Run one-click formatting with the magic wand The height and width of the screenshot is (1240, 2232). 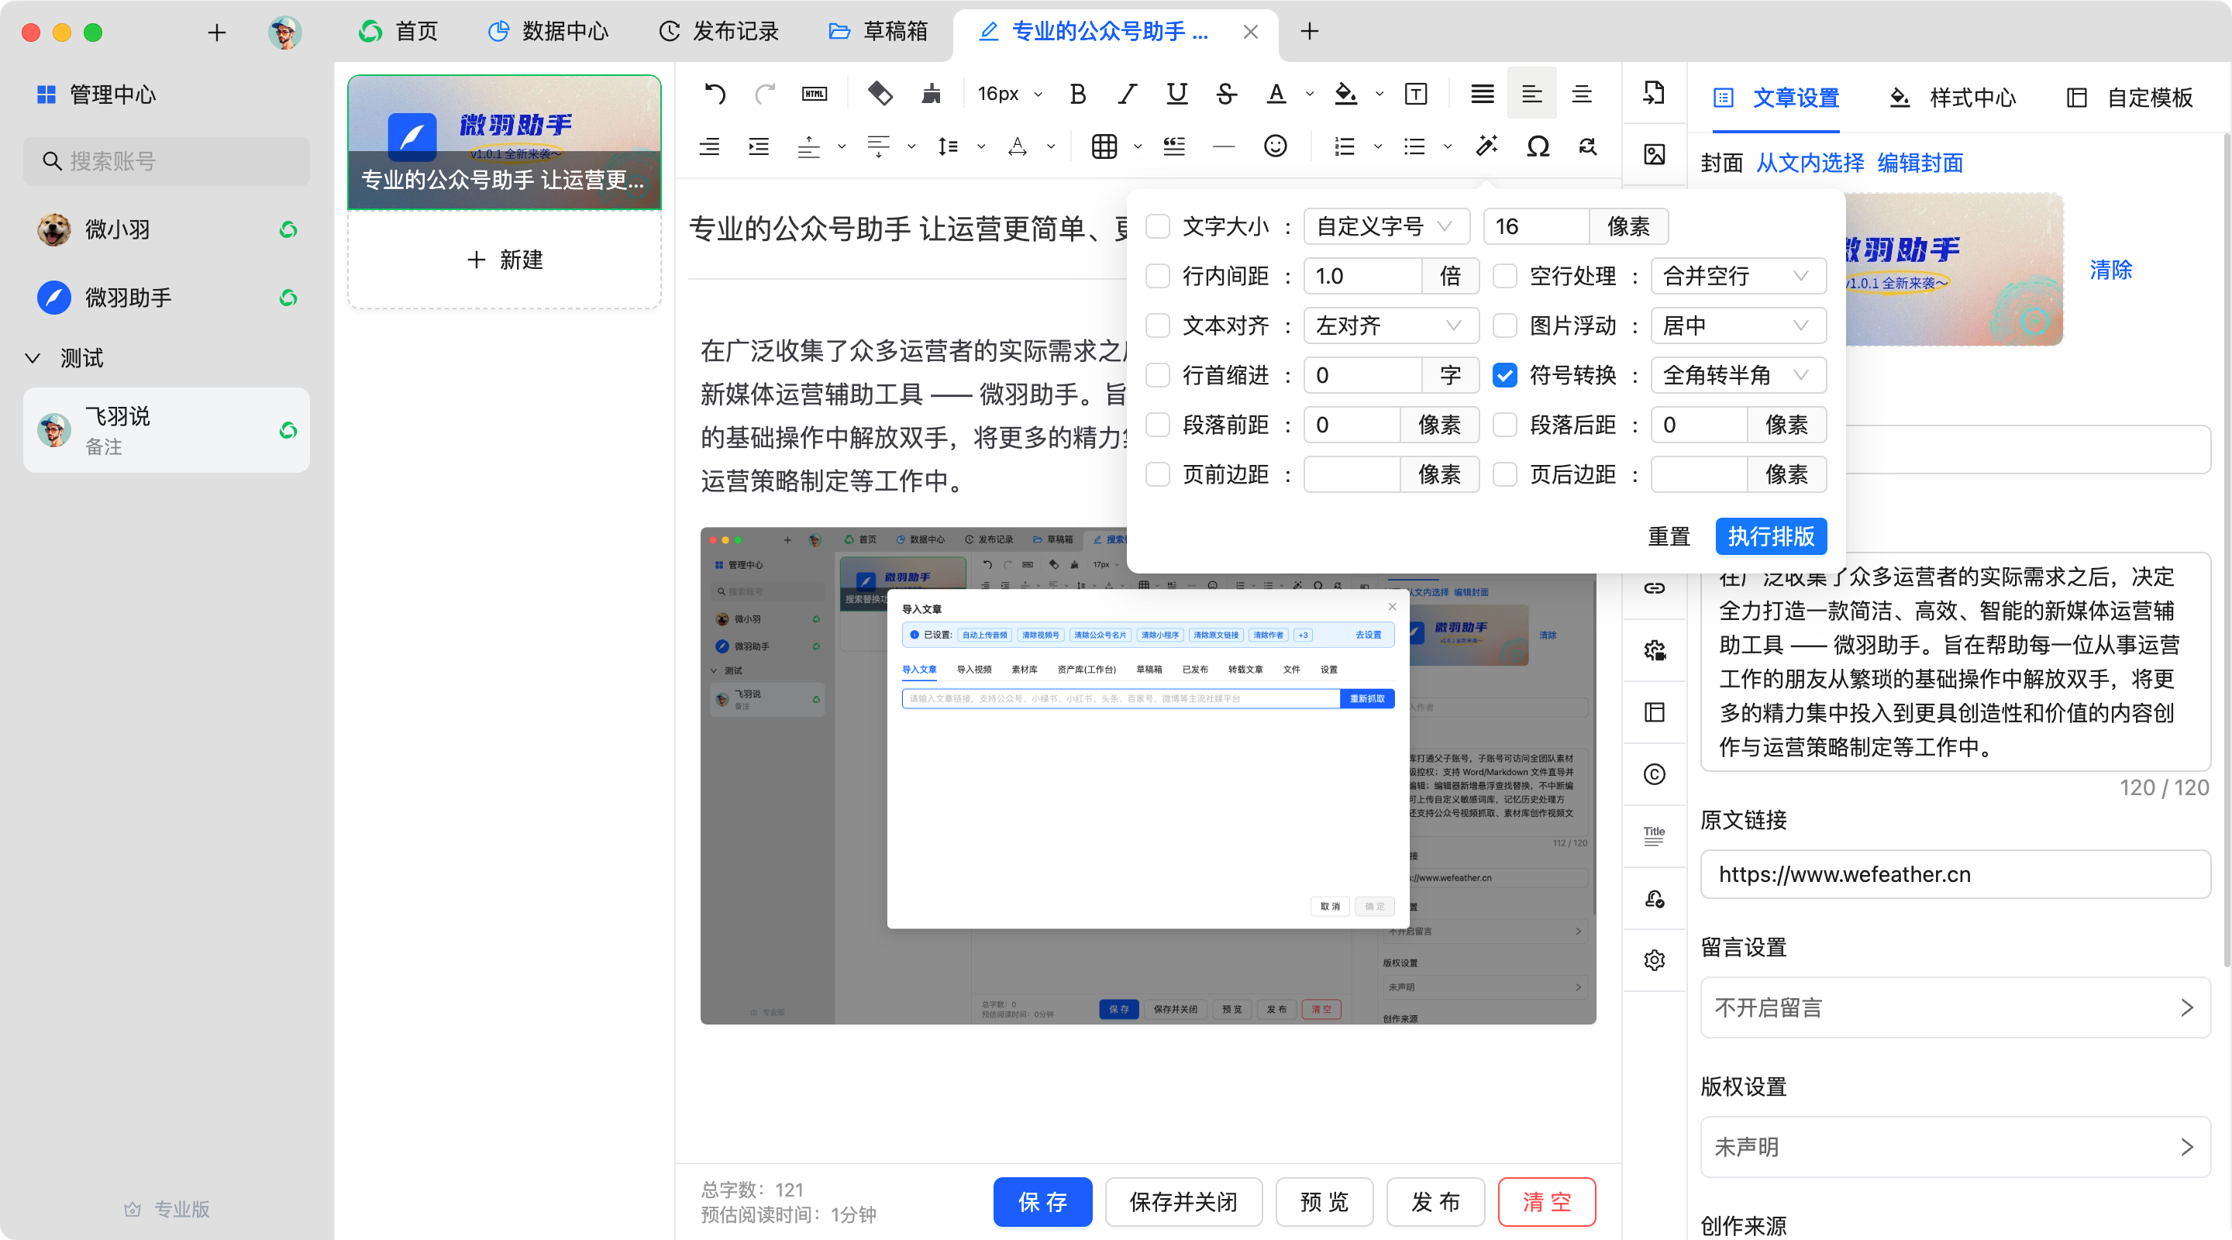click(1487, 146)
